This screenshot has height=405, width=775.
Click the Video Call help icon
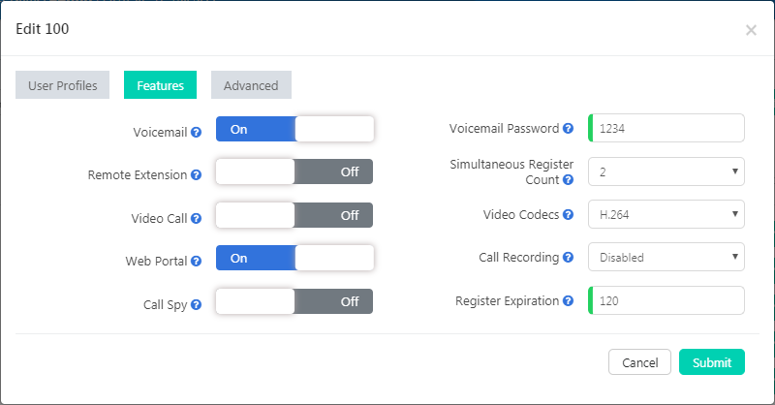click(196, 219)
